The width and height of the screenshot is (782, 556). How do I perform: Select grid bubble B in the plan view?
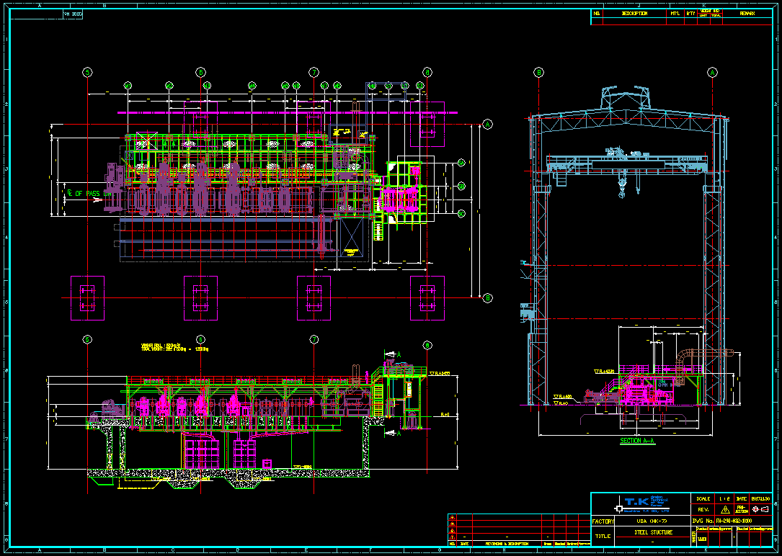[488, 297]
